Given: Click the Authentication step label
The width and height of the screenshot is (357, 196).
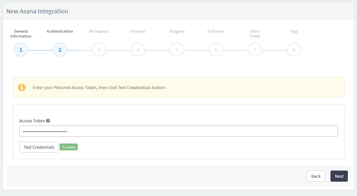Looking at the screenshot, I should click(x=60, y=31).
